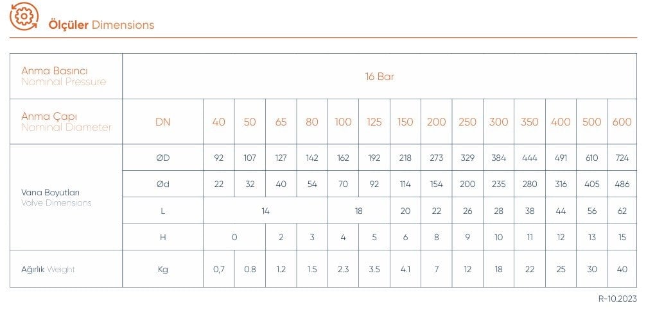The height and width of the screenshot is (310, 646).
Task: Click the merged L value 18
Action: tap(358, 211)
